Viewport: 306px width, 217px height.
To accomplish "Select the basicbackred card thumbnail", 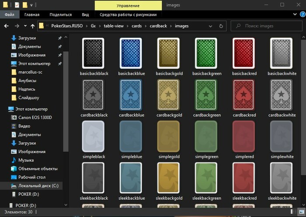I will [244, 53].
